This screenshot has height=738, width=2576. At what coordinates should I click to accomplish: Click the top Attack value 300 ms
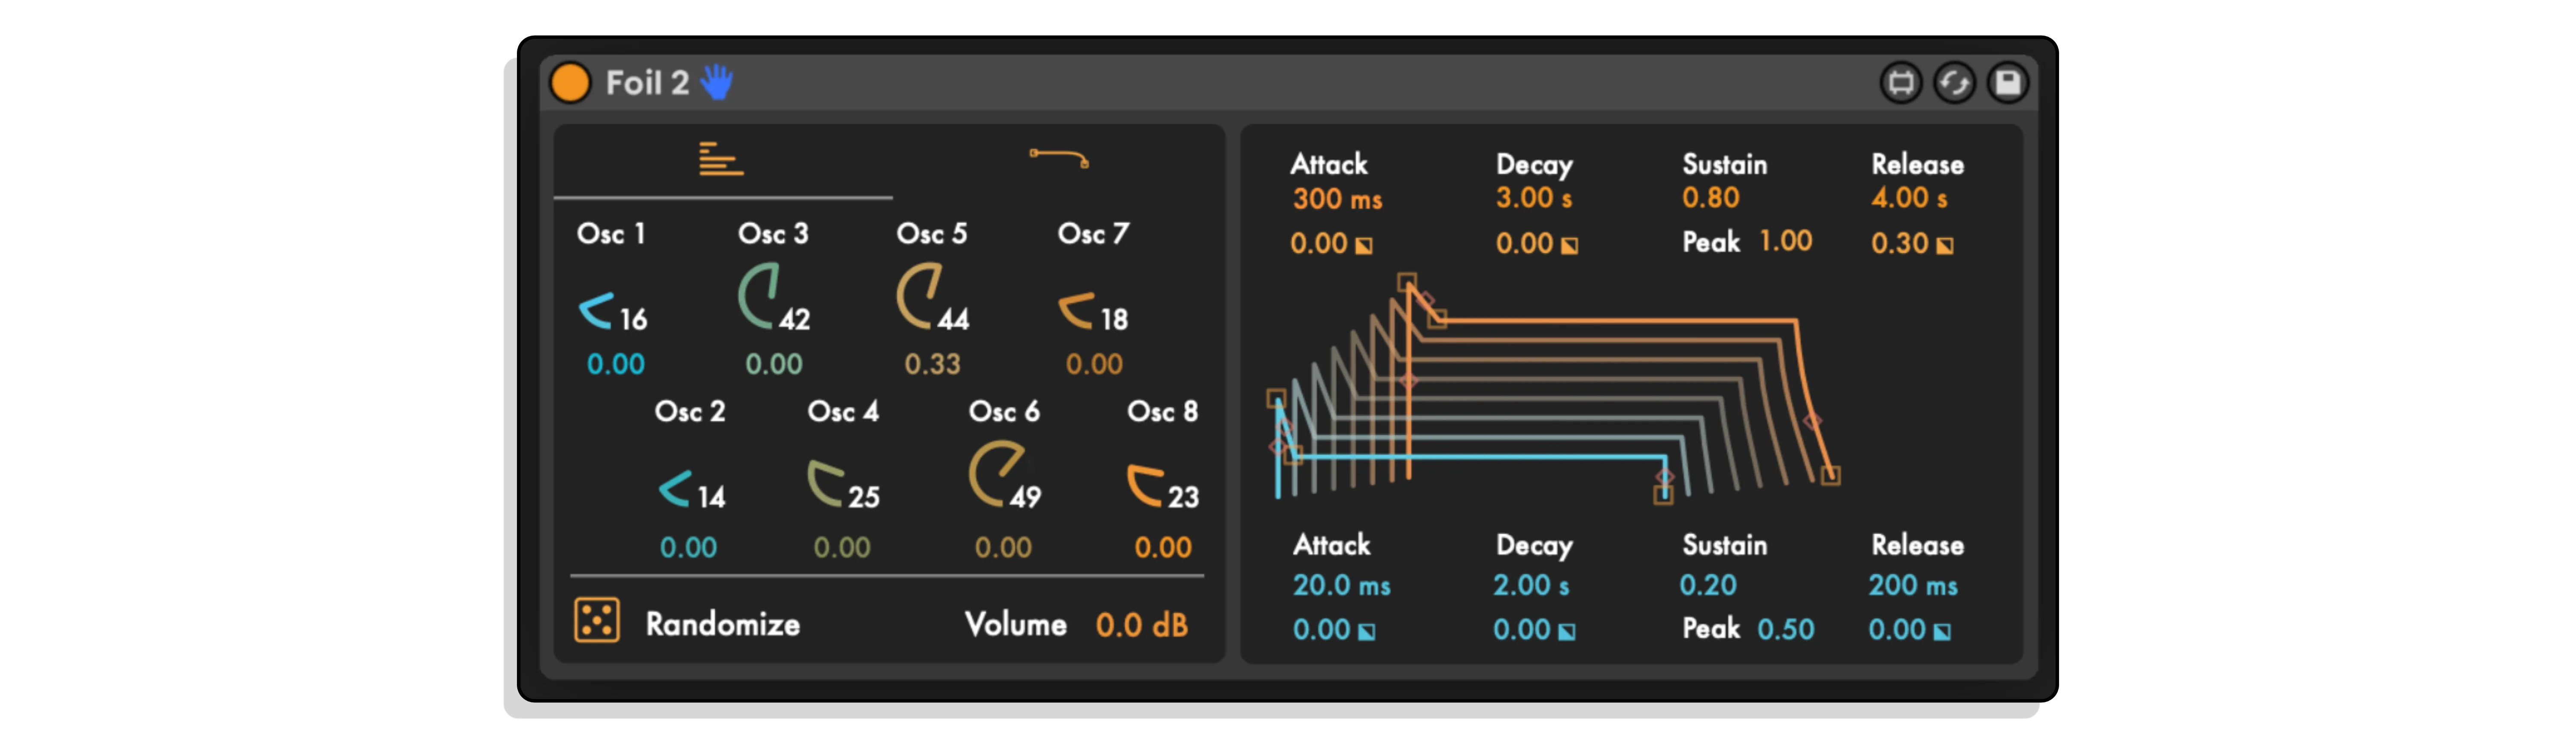tap(1337, 199)
